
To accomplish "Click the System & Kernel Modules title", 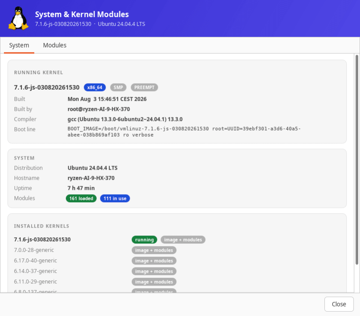I will coord(82,14).
